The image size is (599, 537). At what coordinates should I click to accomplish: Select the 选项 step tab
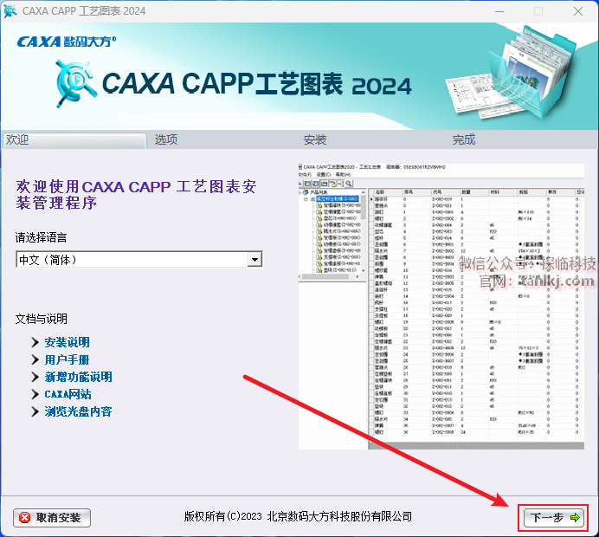166,140
